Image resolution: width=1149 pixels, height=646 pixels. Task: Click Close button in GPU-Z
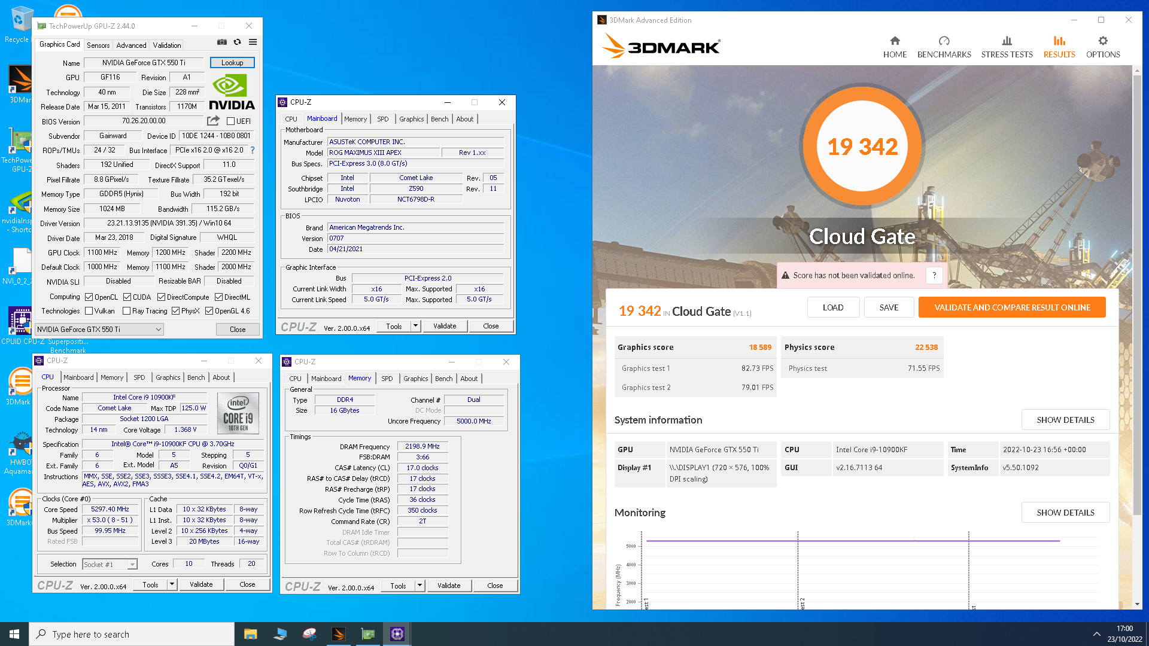(x=238, y=330)
